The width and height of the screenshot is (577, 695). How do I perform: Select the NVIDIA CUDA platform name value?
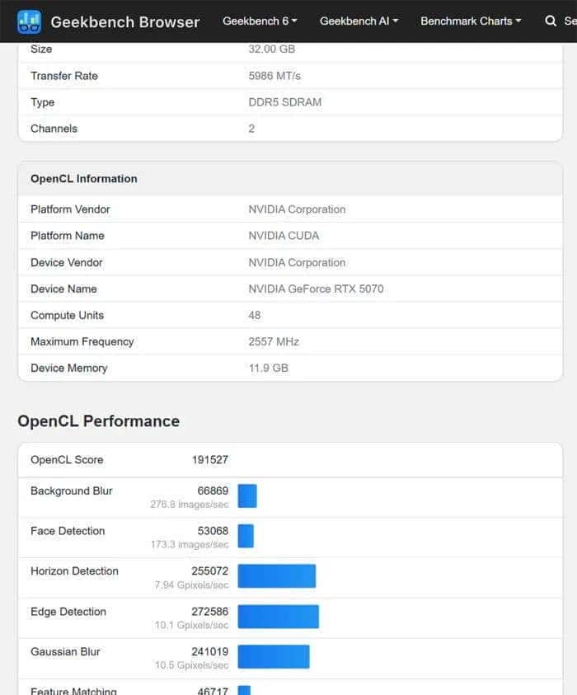(284, 236)
